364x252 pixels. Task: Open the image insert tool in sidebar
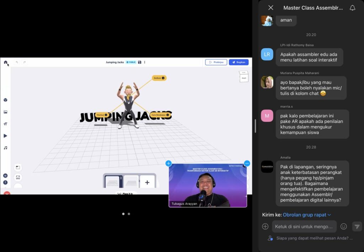coord(5,112)
